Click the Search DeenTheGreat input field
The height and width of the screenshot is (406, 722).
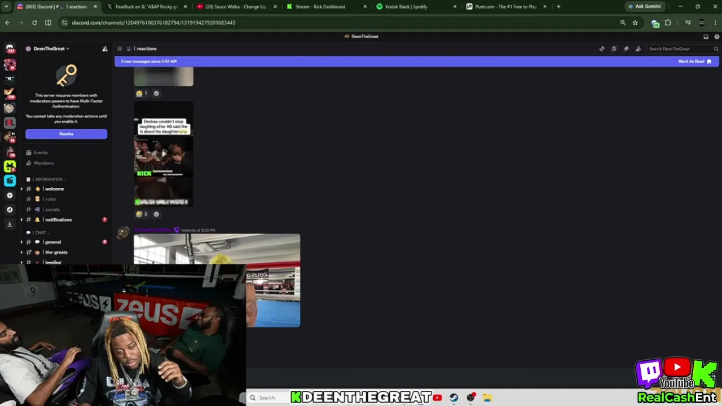(683, 49)
